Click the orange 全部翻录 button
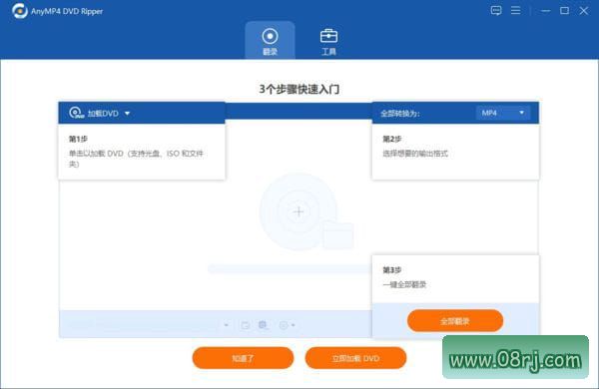599x389 pixels. click(x=455, y=321)
